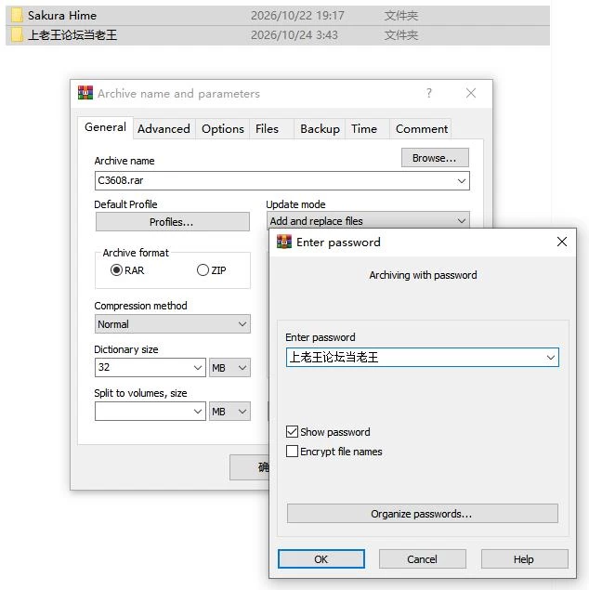This screenshot has height=590, width=589.
Task: Close the Archive name and parameters dialog
Action: [470, 93]
